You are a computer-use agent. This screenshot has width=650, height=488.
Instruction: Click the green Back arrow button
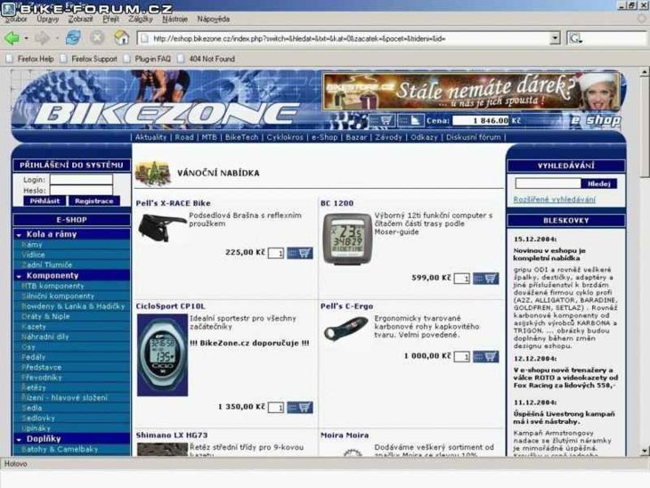(12, 38)
